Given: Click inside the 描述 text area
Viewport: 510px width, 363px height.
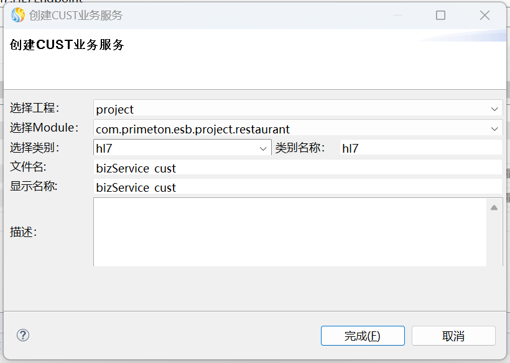Looking at the screenshot, I should [x=289, y=232].
